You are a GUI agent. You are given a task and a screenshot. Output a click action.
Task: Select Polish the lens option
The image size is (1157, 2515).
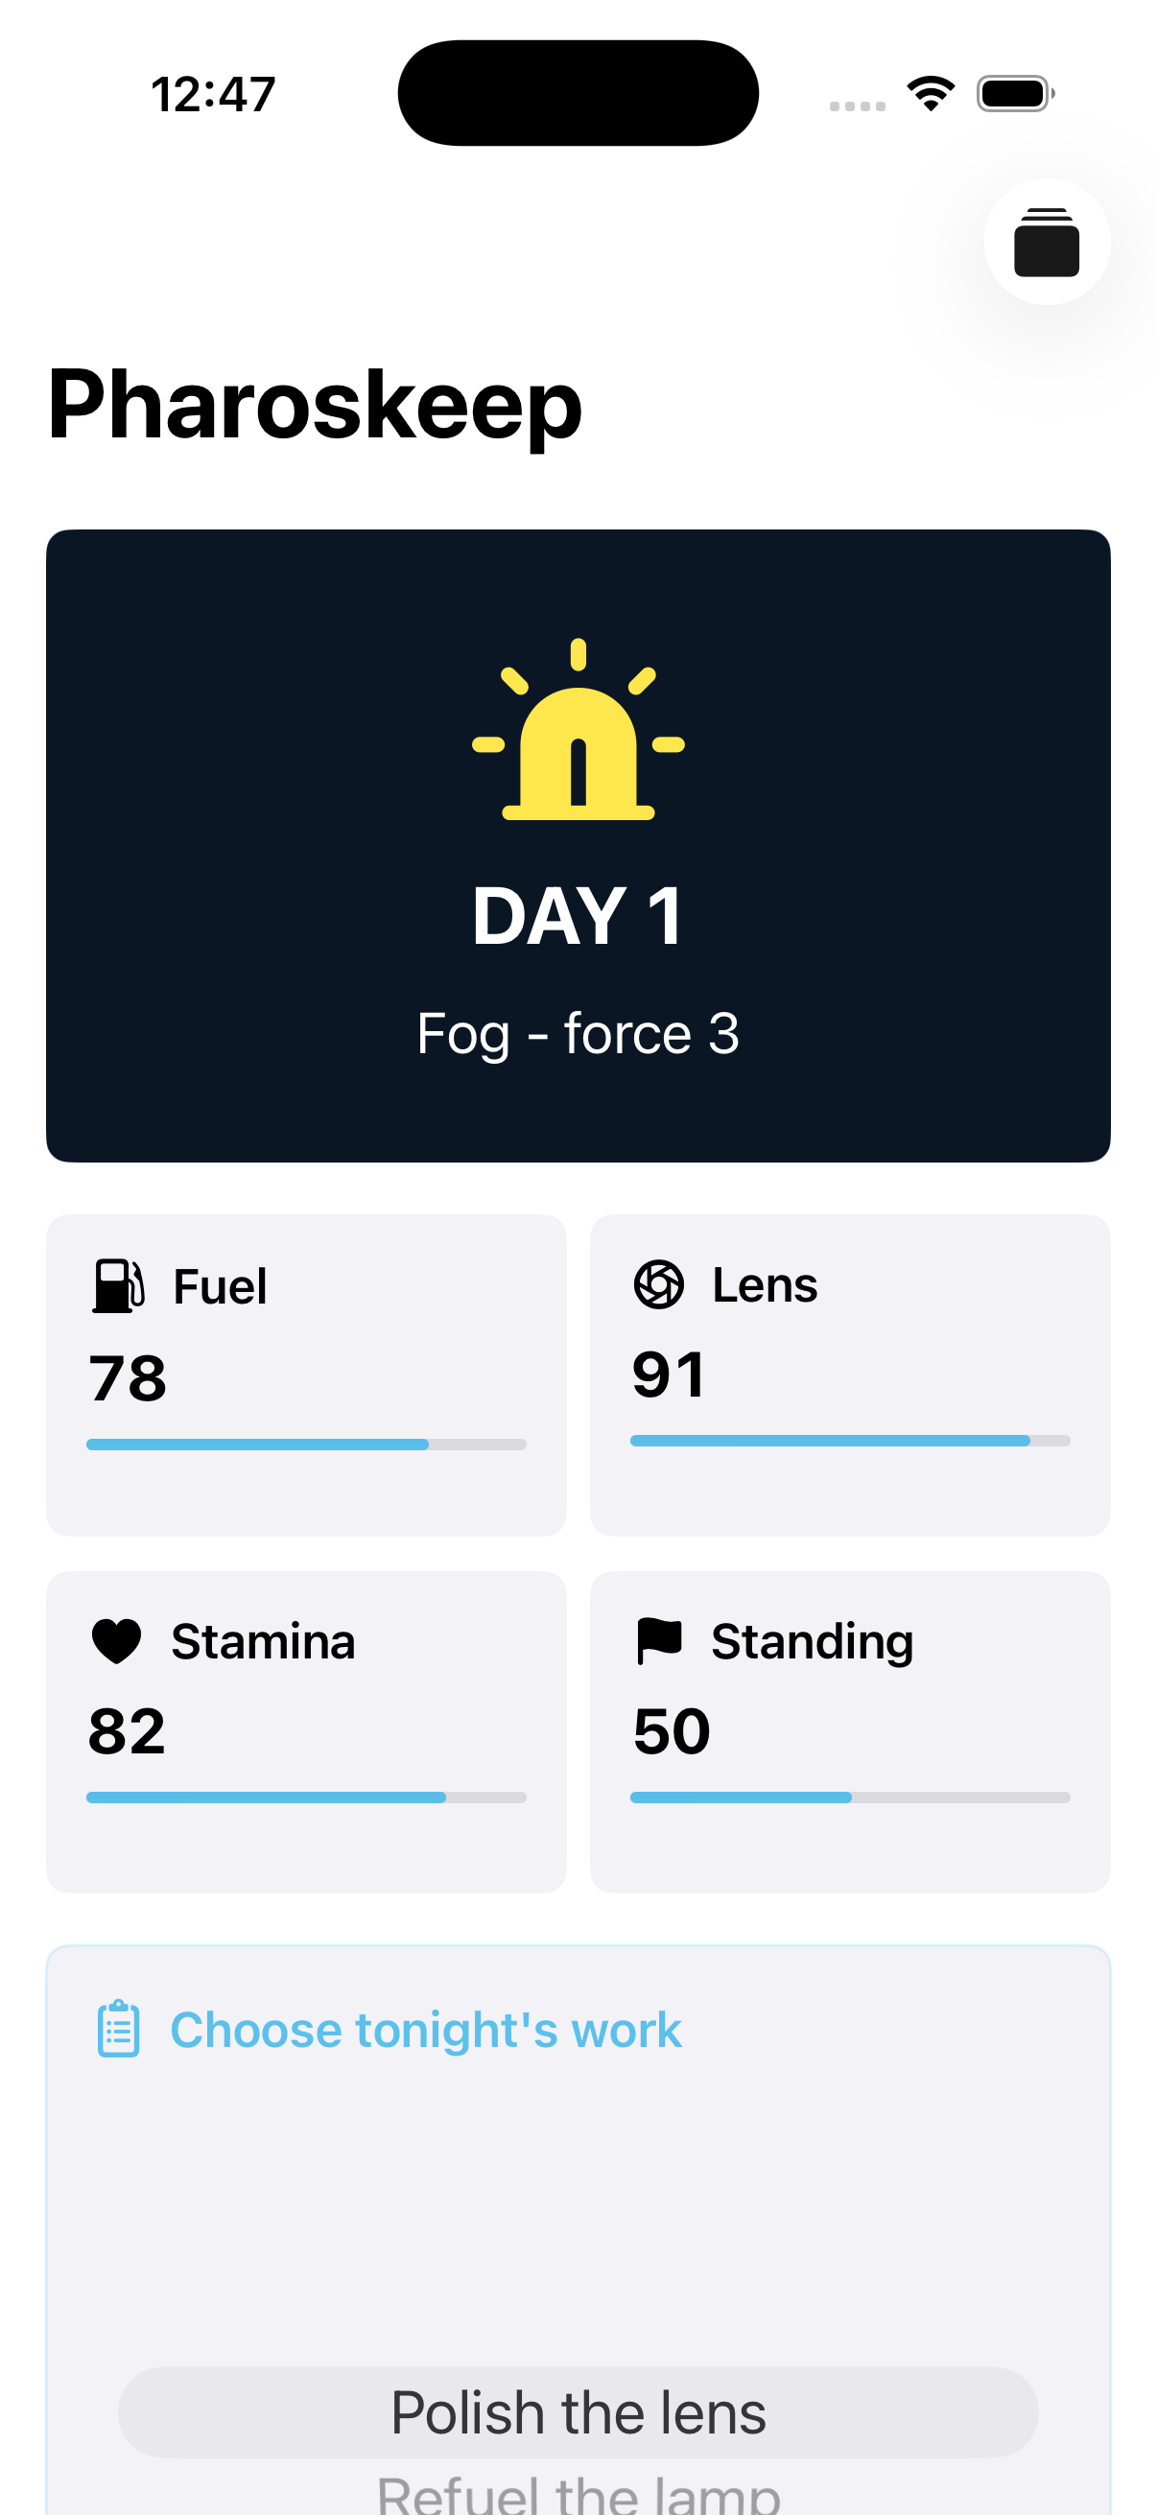pos(578,2411)
